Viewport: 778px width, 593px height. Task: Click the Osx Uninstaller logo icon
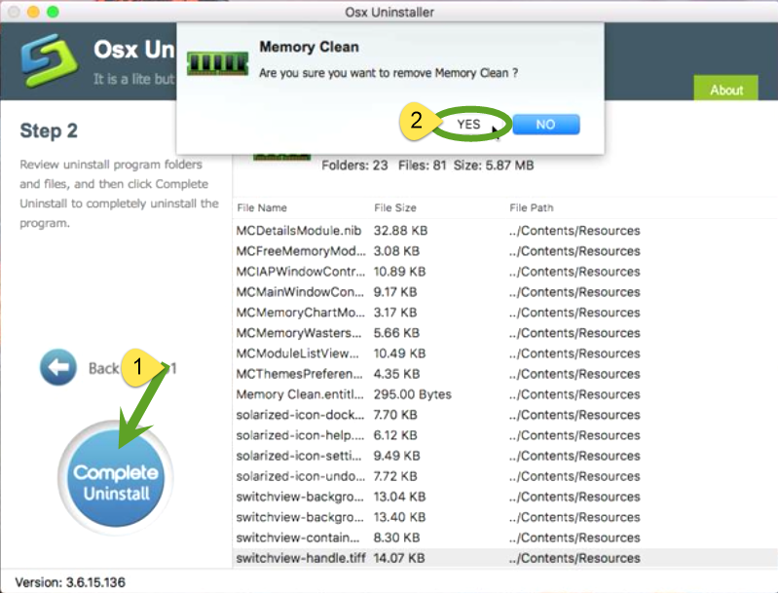pyautogui.click(x=49, y=60)
